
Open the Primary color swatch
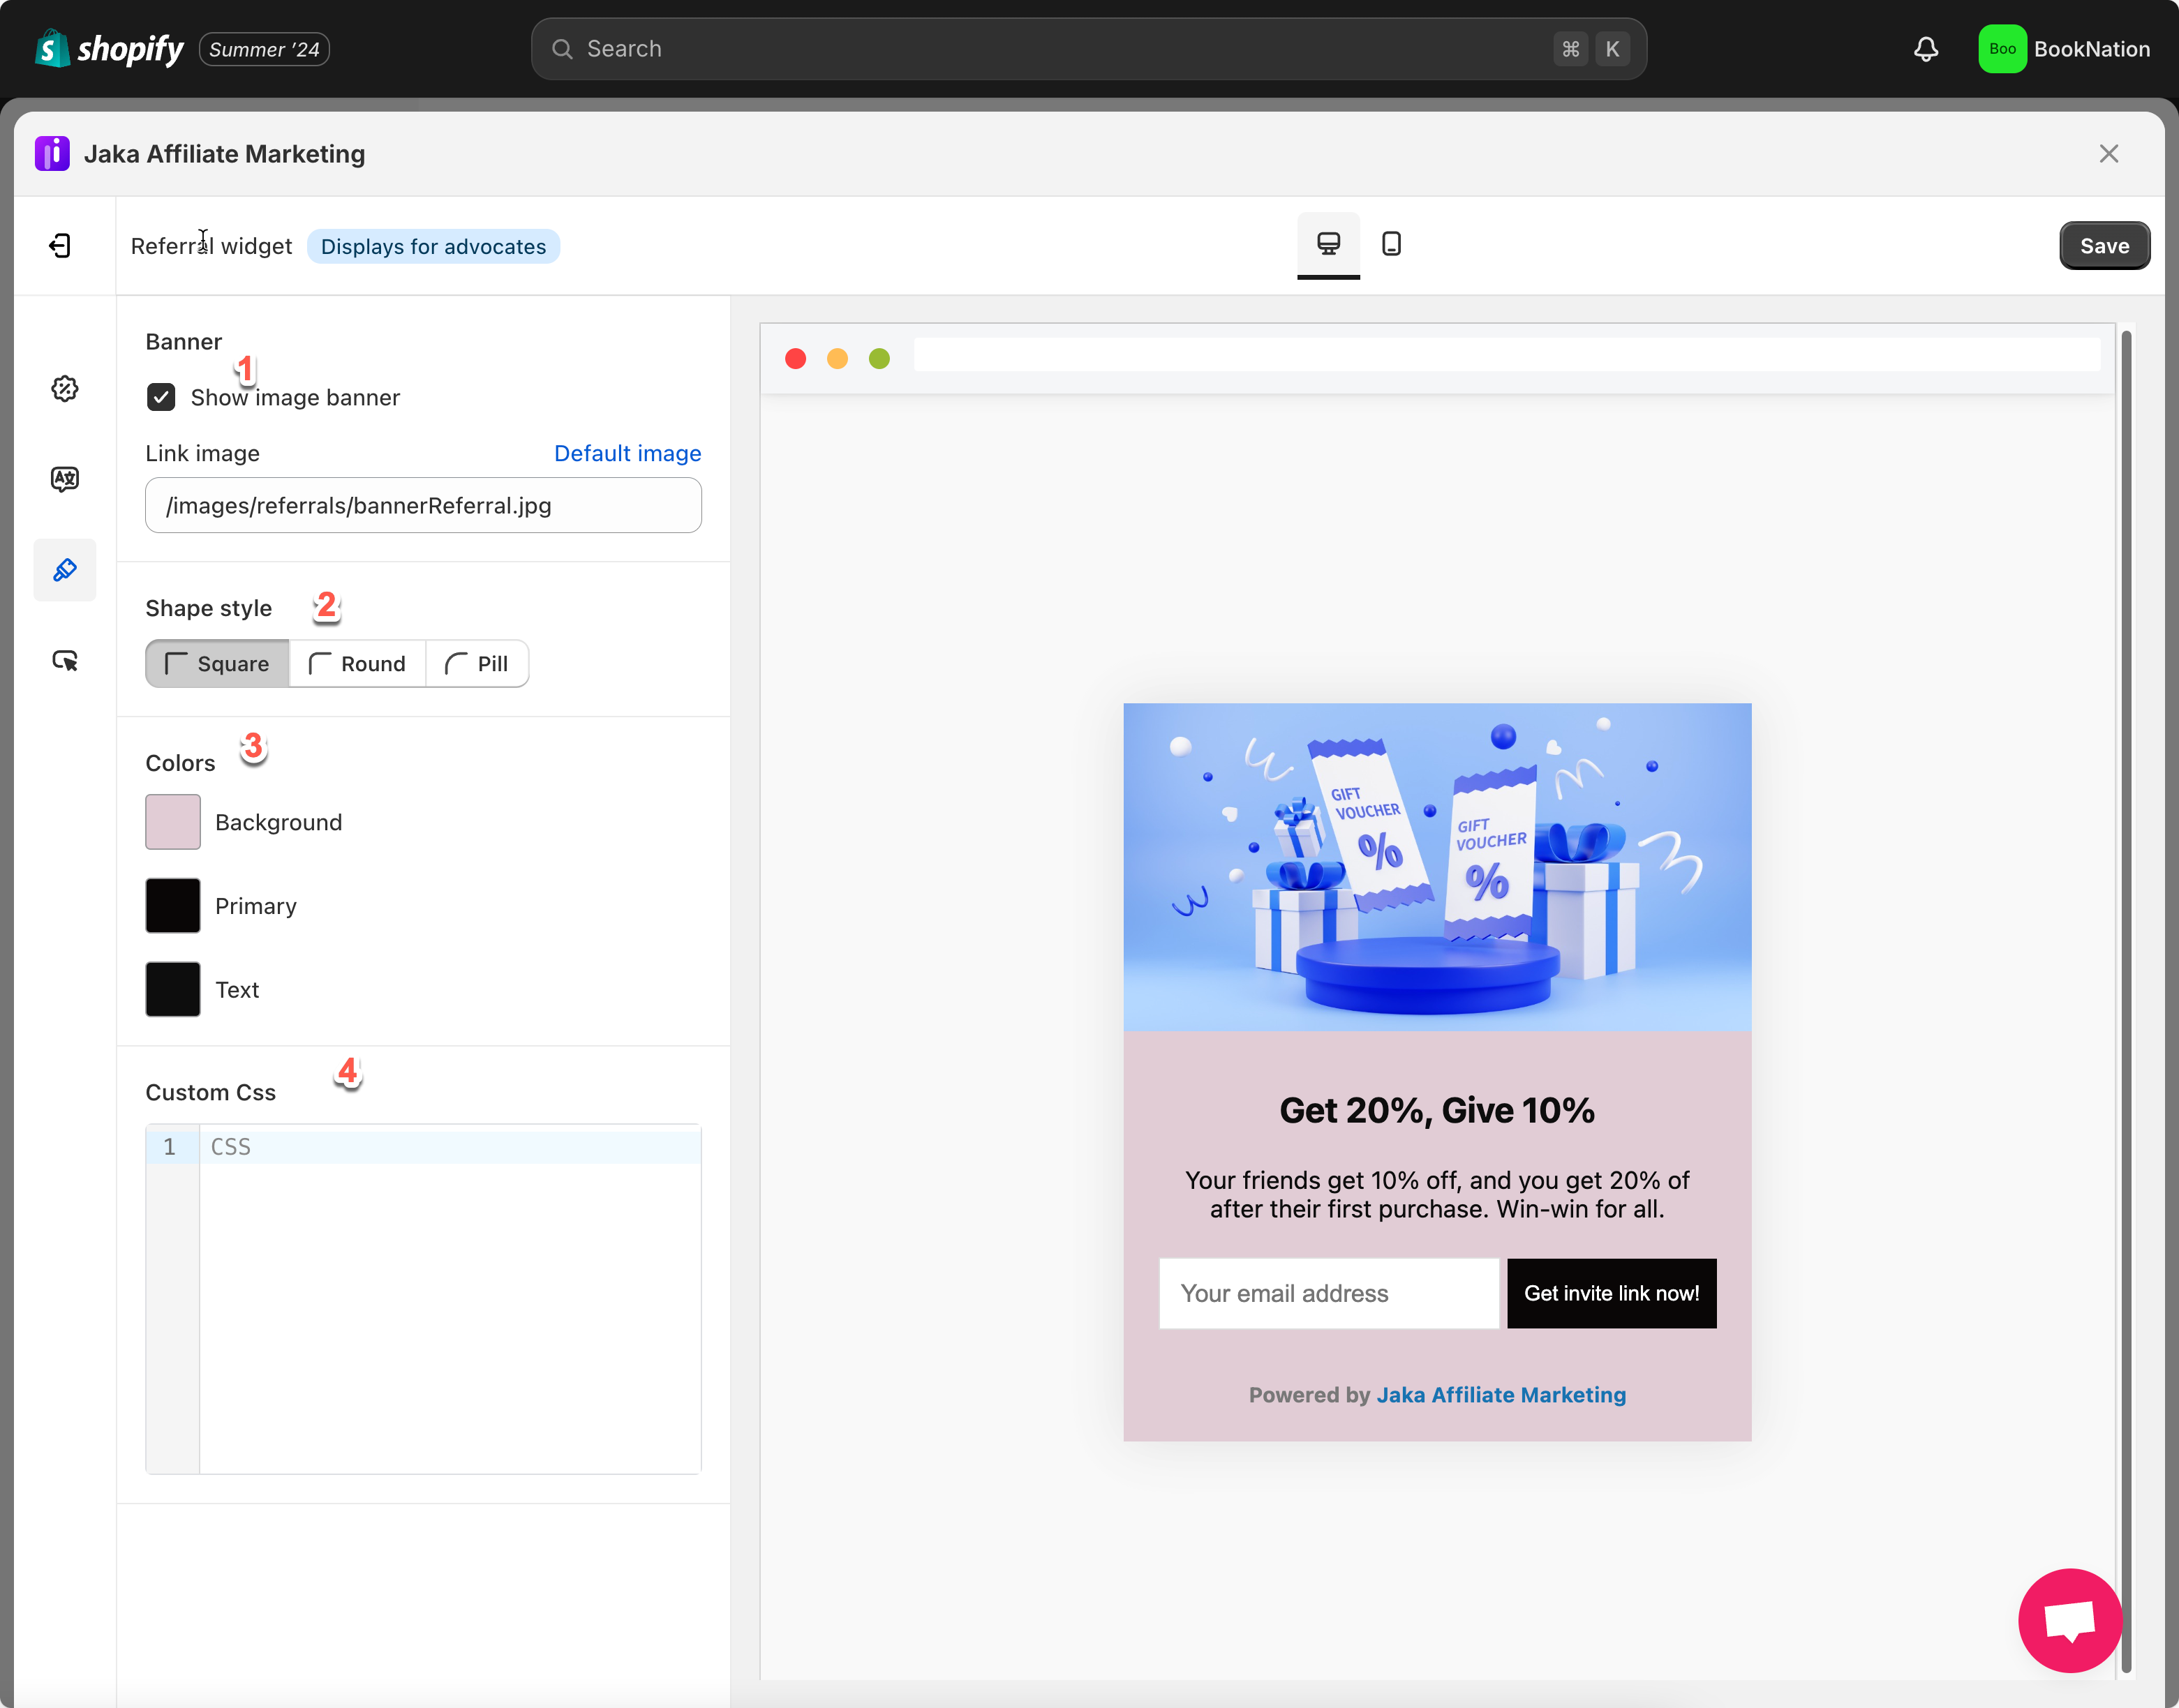(x=173, y=906)
